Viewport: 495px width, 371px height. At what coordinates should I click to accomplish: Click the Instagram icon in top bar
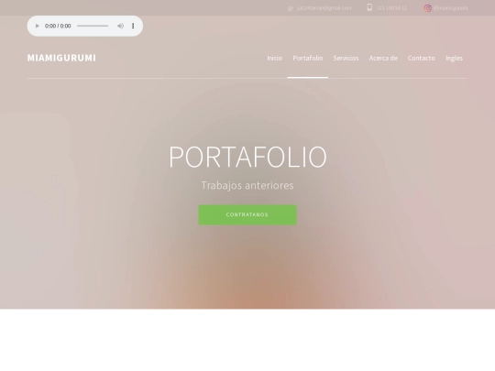click(x=427, y=8)
